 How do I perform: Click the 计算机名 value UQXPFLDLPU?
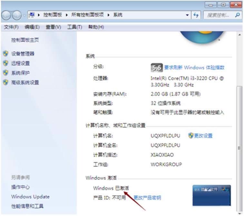165,136
